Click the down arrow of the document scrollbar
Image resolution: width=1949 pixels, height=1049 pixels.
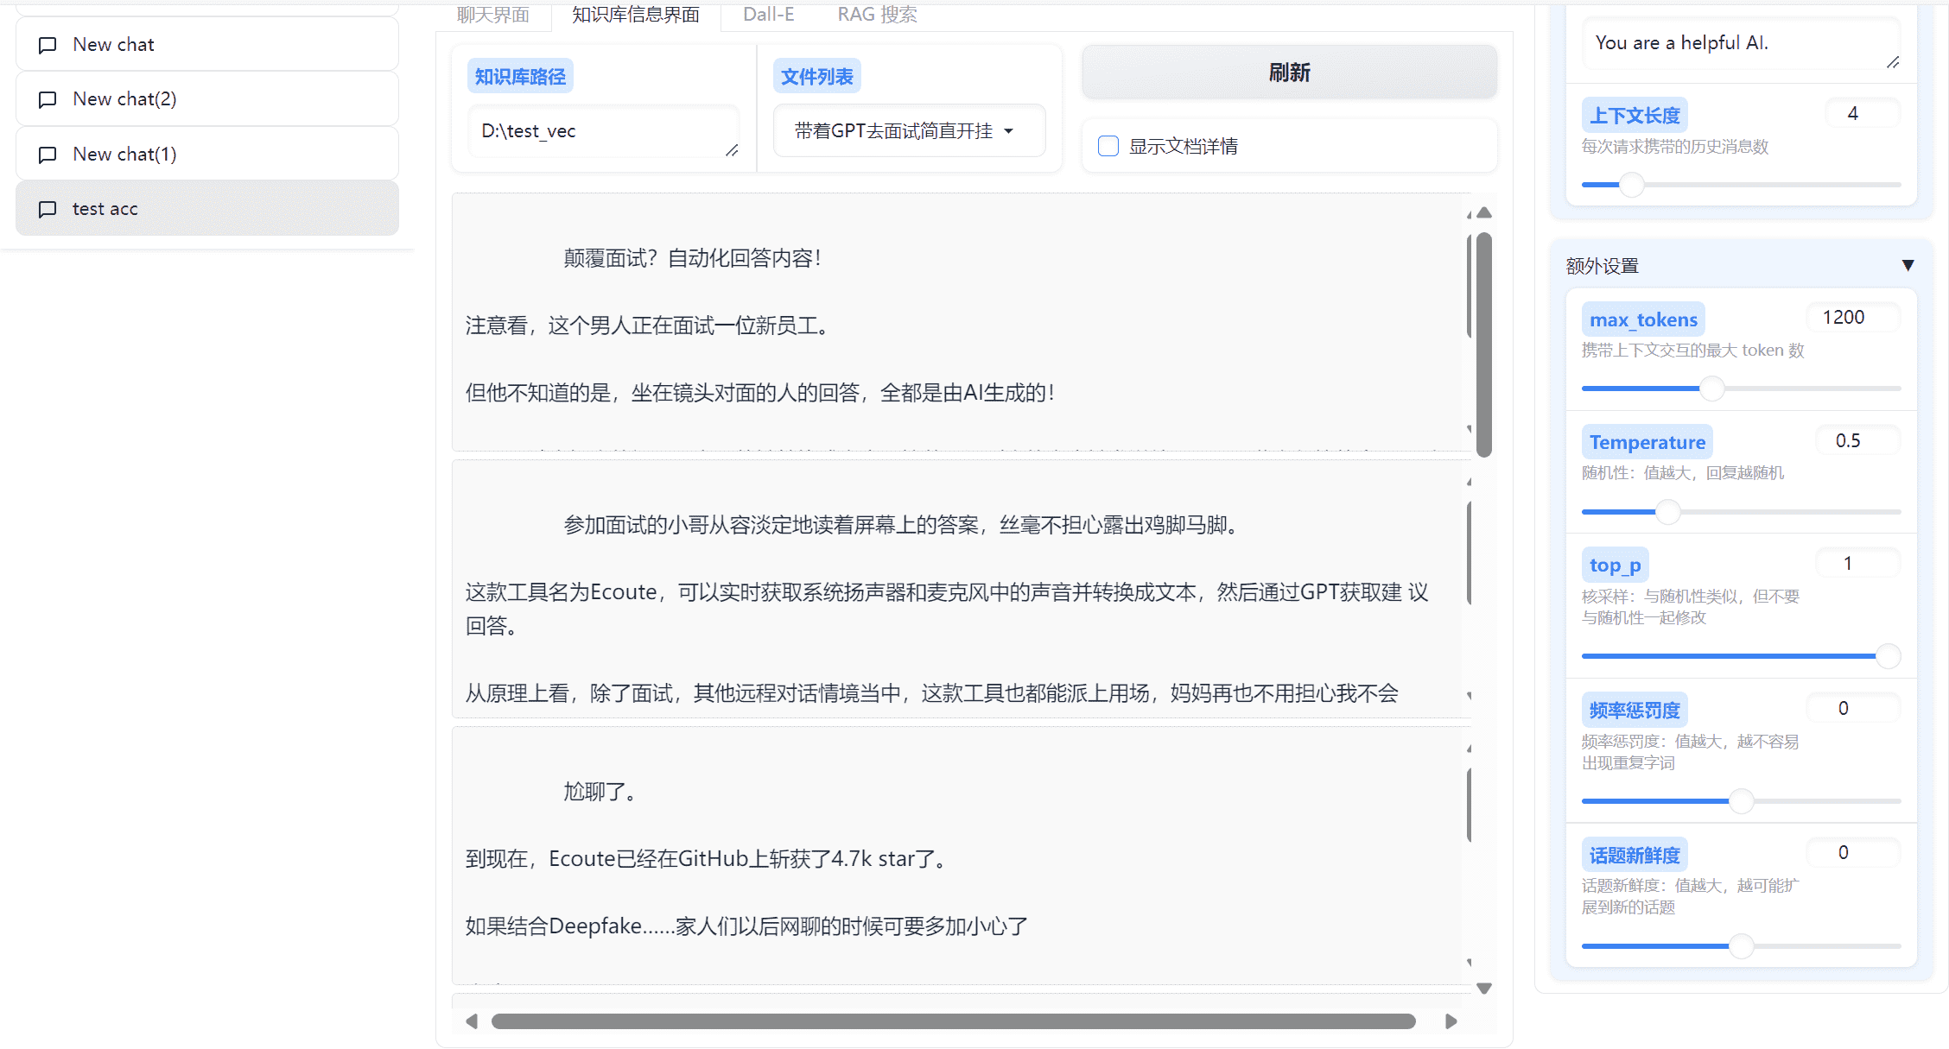1485,988
